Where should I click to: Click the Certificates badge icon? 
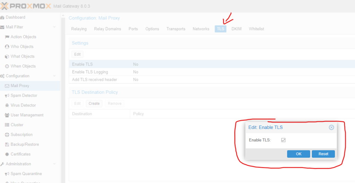[7, 154]
